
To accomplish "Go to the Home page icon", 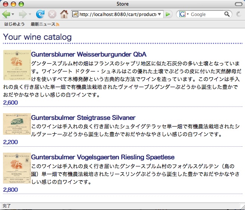I will pyautogui.click(x=64, y=14).
